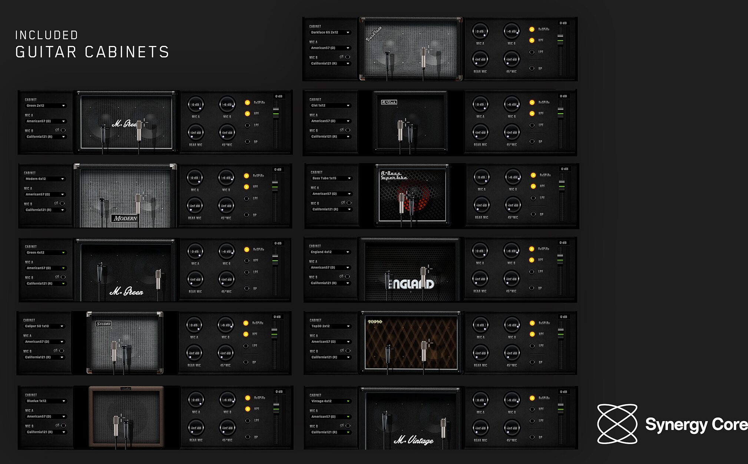Invert Mic B phase in Darkface 65 2x12 panel
This screenshot has width=748, height=464.
(x=348, y=57)
